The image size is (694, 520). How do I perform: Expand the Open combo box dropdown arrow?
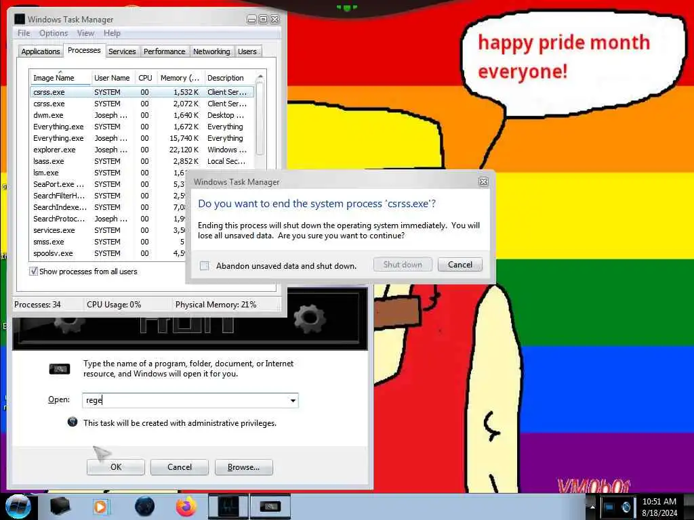coord(293,401)
